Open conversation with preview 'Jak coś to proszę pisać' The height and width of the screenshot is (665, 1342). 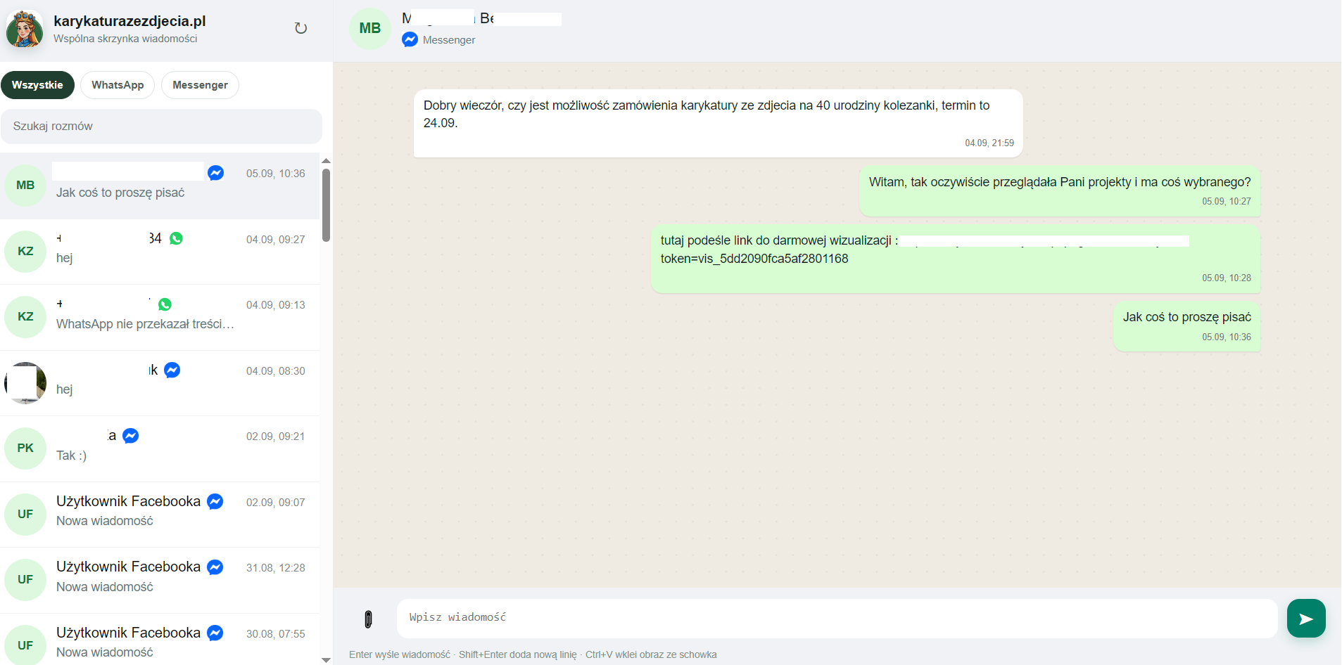coord(160,186)
